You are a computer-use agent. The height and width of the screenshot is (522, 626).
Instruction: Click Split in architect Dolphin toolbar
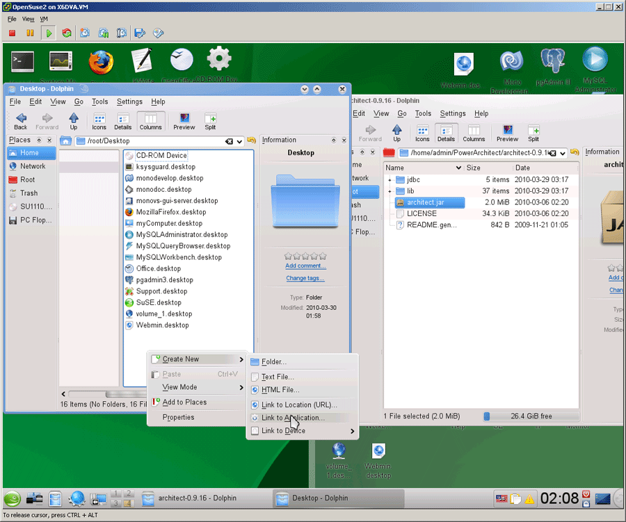pos(533,133)
